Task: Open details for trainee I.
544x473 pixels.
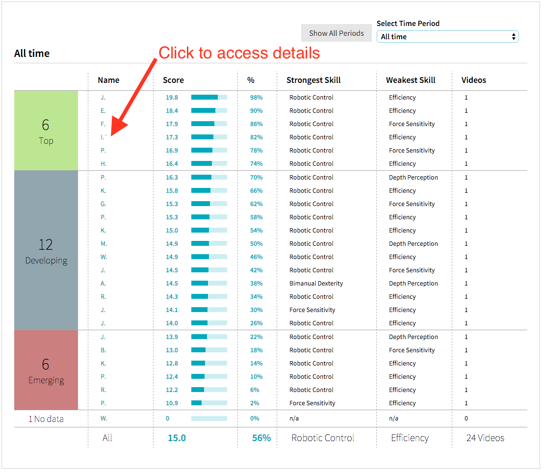Action: tap(103, 137)
